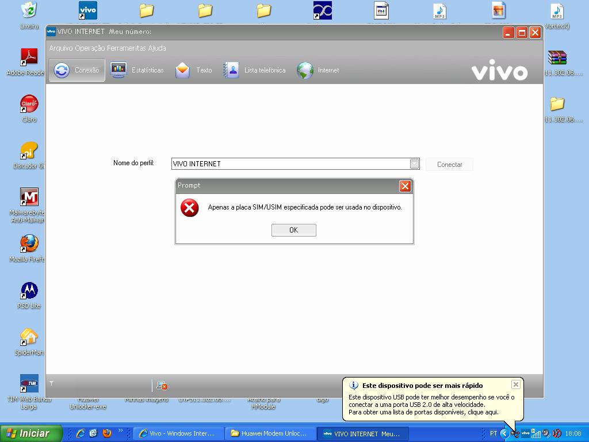Open the Conexão tab
This screenshot has width=589, height=442.
77,70
